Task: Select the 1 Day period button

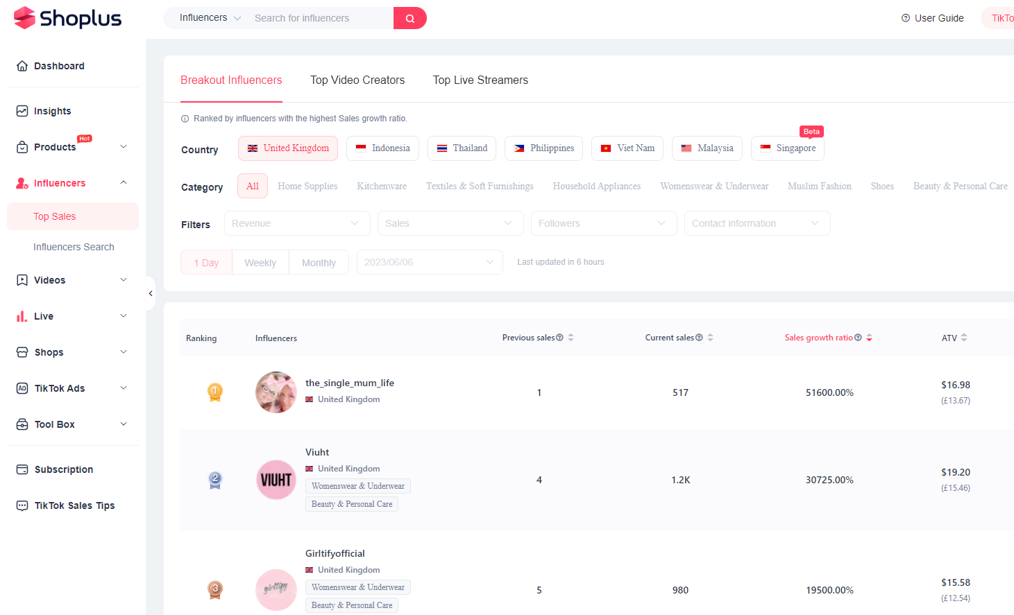Action: [x=206, y=263]
